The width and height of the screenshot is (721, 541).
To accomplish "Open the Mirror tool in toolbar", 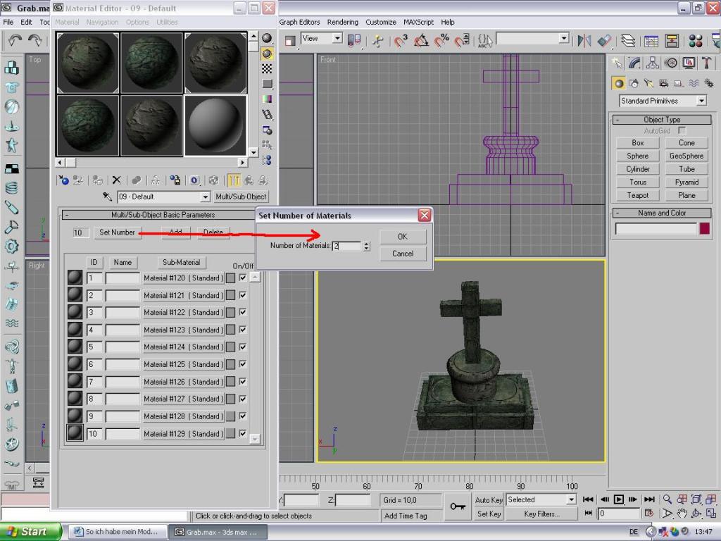I will (x=584, y=40).
